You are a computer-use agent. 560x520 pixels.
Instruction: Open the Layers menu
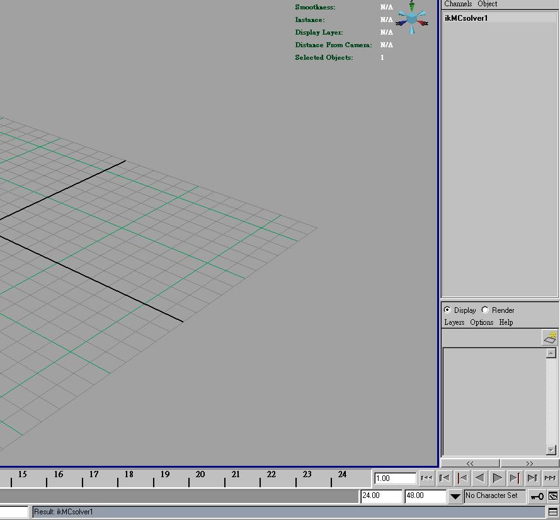454,322
